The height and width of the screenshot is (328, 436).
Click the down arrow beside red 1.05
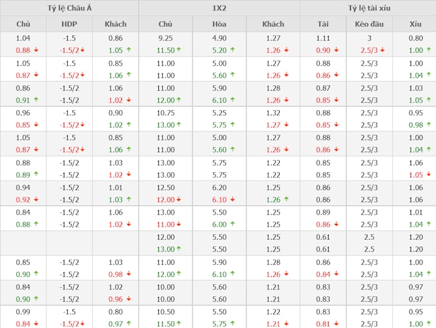(429, 174)
